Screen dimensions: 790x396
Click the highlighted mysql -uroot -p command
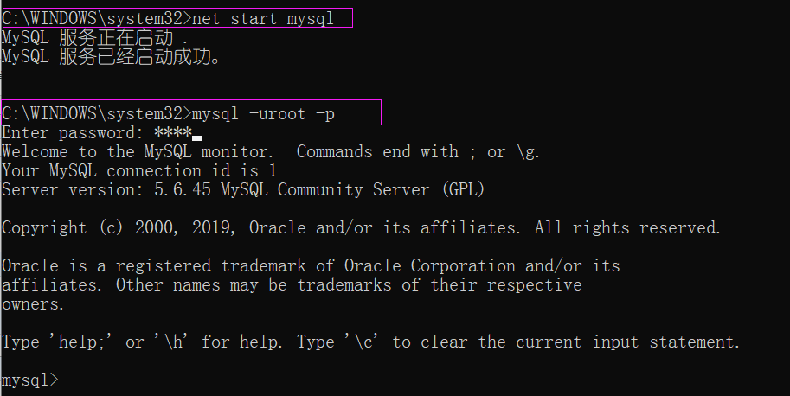click(191, 112)
